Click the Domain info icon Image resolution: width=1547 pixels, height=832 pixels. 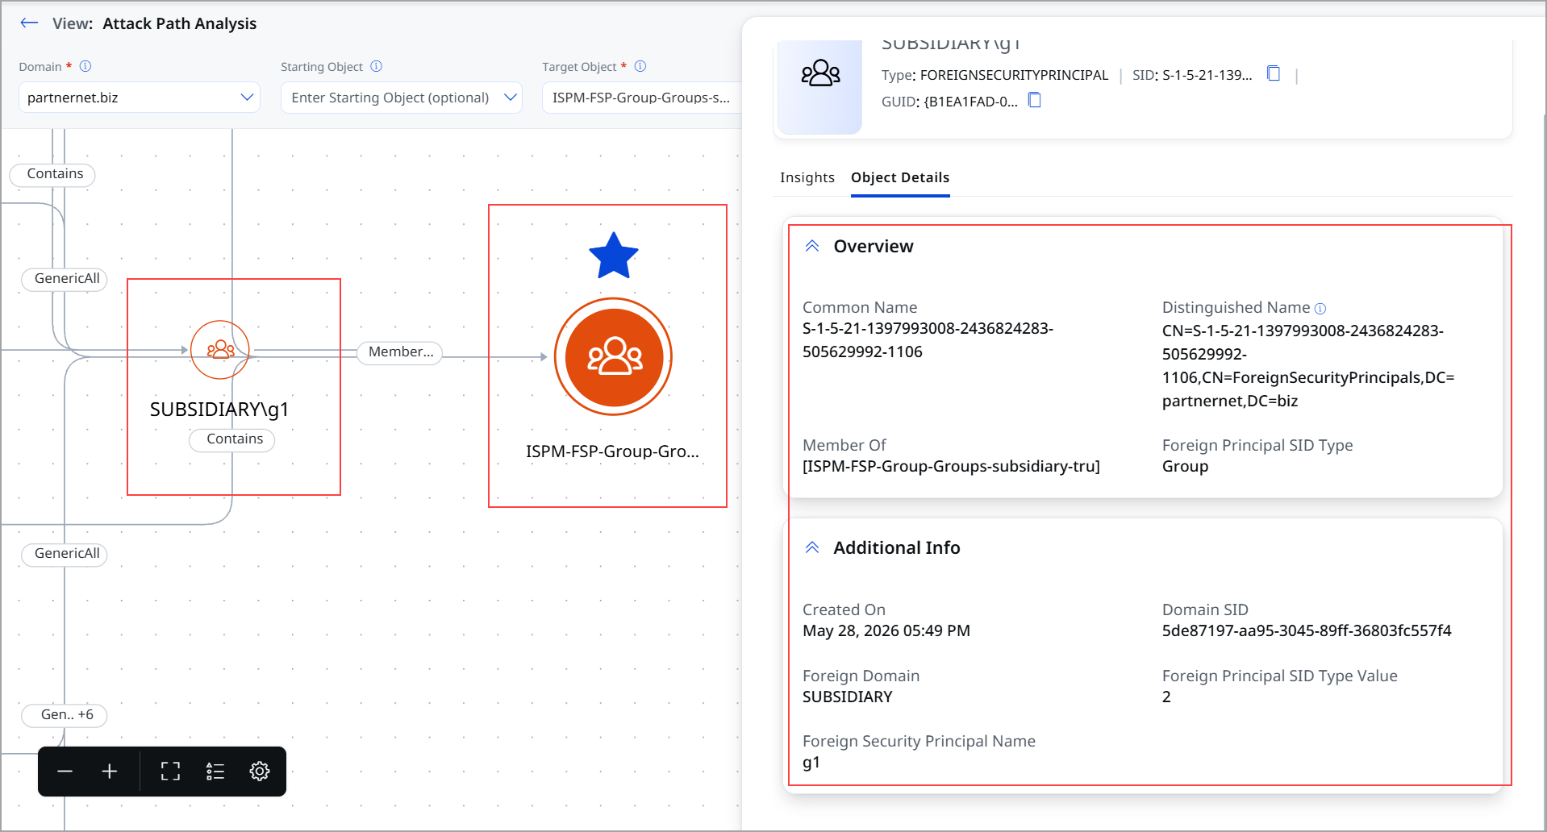pos(85,66)
